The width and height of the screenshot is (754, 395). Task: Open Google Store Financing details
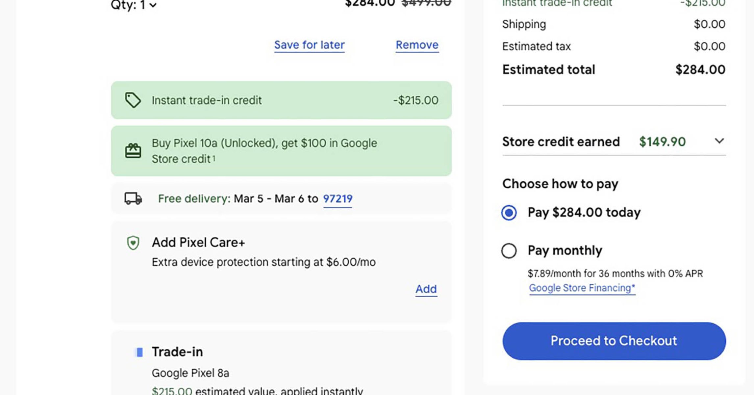point(582,288)
